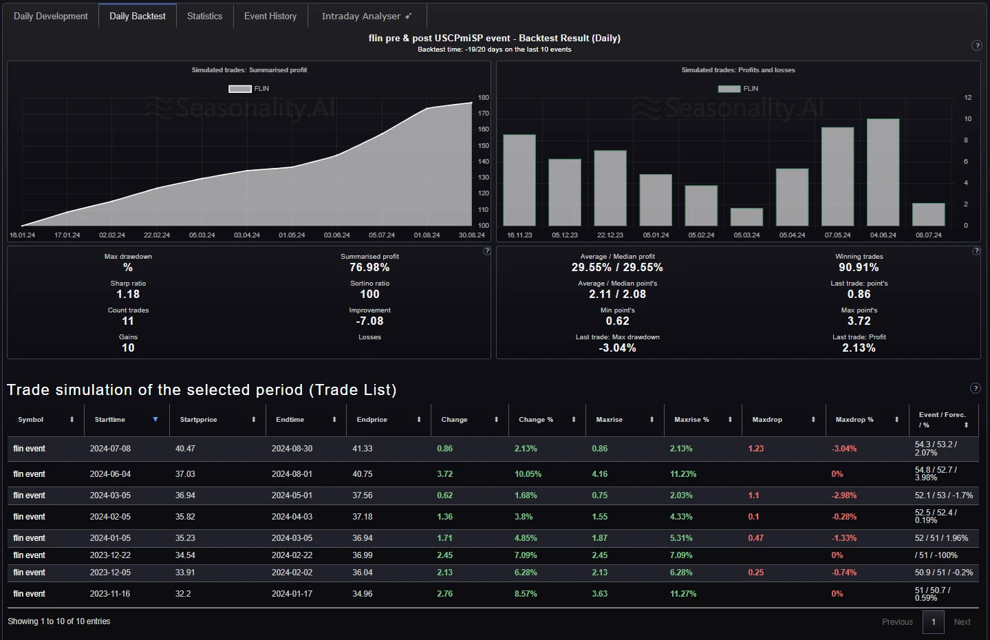Open help icon beside Trade List heading
This screenshot has width=990, height=640.
tap(975, 388)
